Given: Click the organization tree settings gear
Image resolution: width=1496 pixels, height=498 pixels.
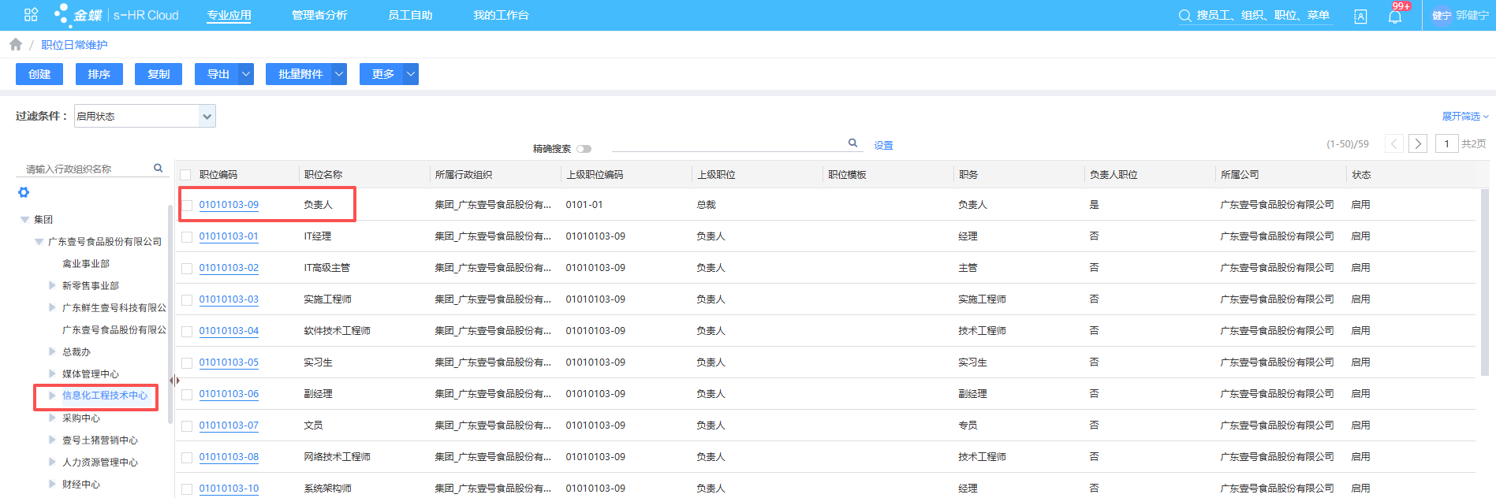Looking at the screenshot, I should 24,192.
